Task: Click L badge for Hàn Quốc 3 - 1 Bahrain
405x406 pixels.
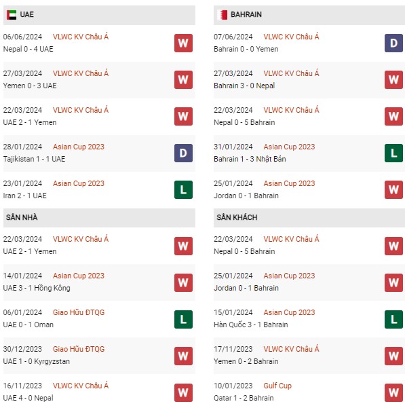Action: 393,319
